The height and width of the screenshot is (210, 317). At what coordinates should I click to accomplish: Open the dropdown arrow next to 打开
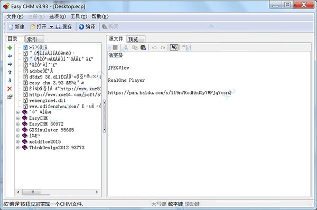tap(51, 27)
